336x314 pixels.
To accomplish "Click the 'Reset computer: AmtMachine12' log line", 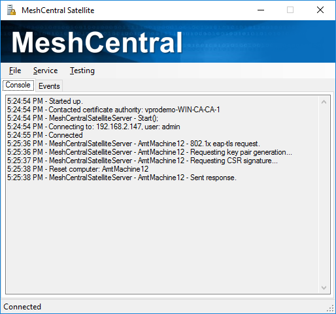I will (x=78, y=169).
